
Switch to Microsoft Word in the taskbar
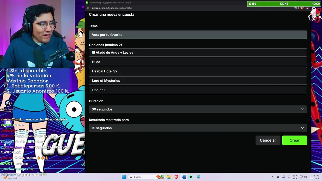[183, 177]
